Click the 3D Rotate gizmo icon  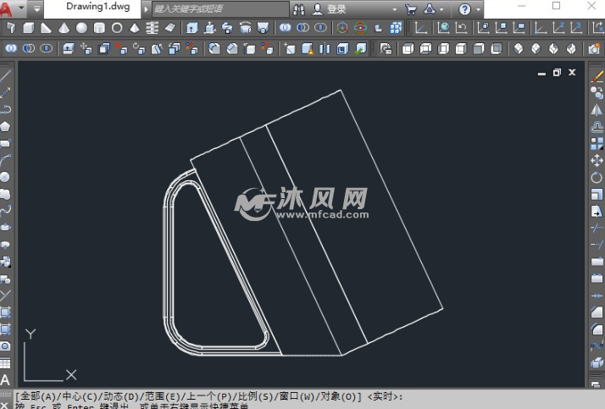point(360,28)
